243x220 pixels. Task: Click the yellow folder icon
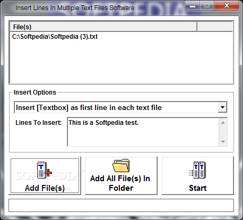coord(121,165)
